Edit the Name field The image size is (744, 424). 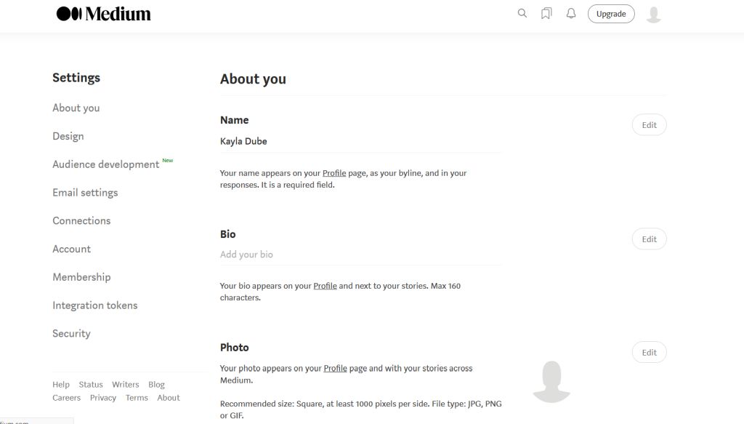[x=649, y=125]
